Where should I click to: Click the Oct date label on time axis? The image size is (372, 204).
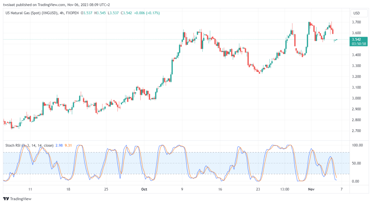click(144, 189)
